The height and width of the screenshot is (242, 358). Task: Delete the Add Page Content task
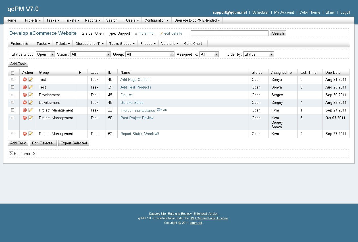25,80
